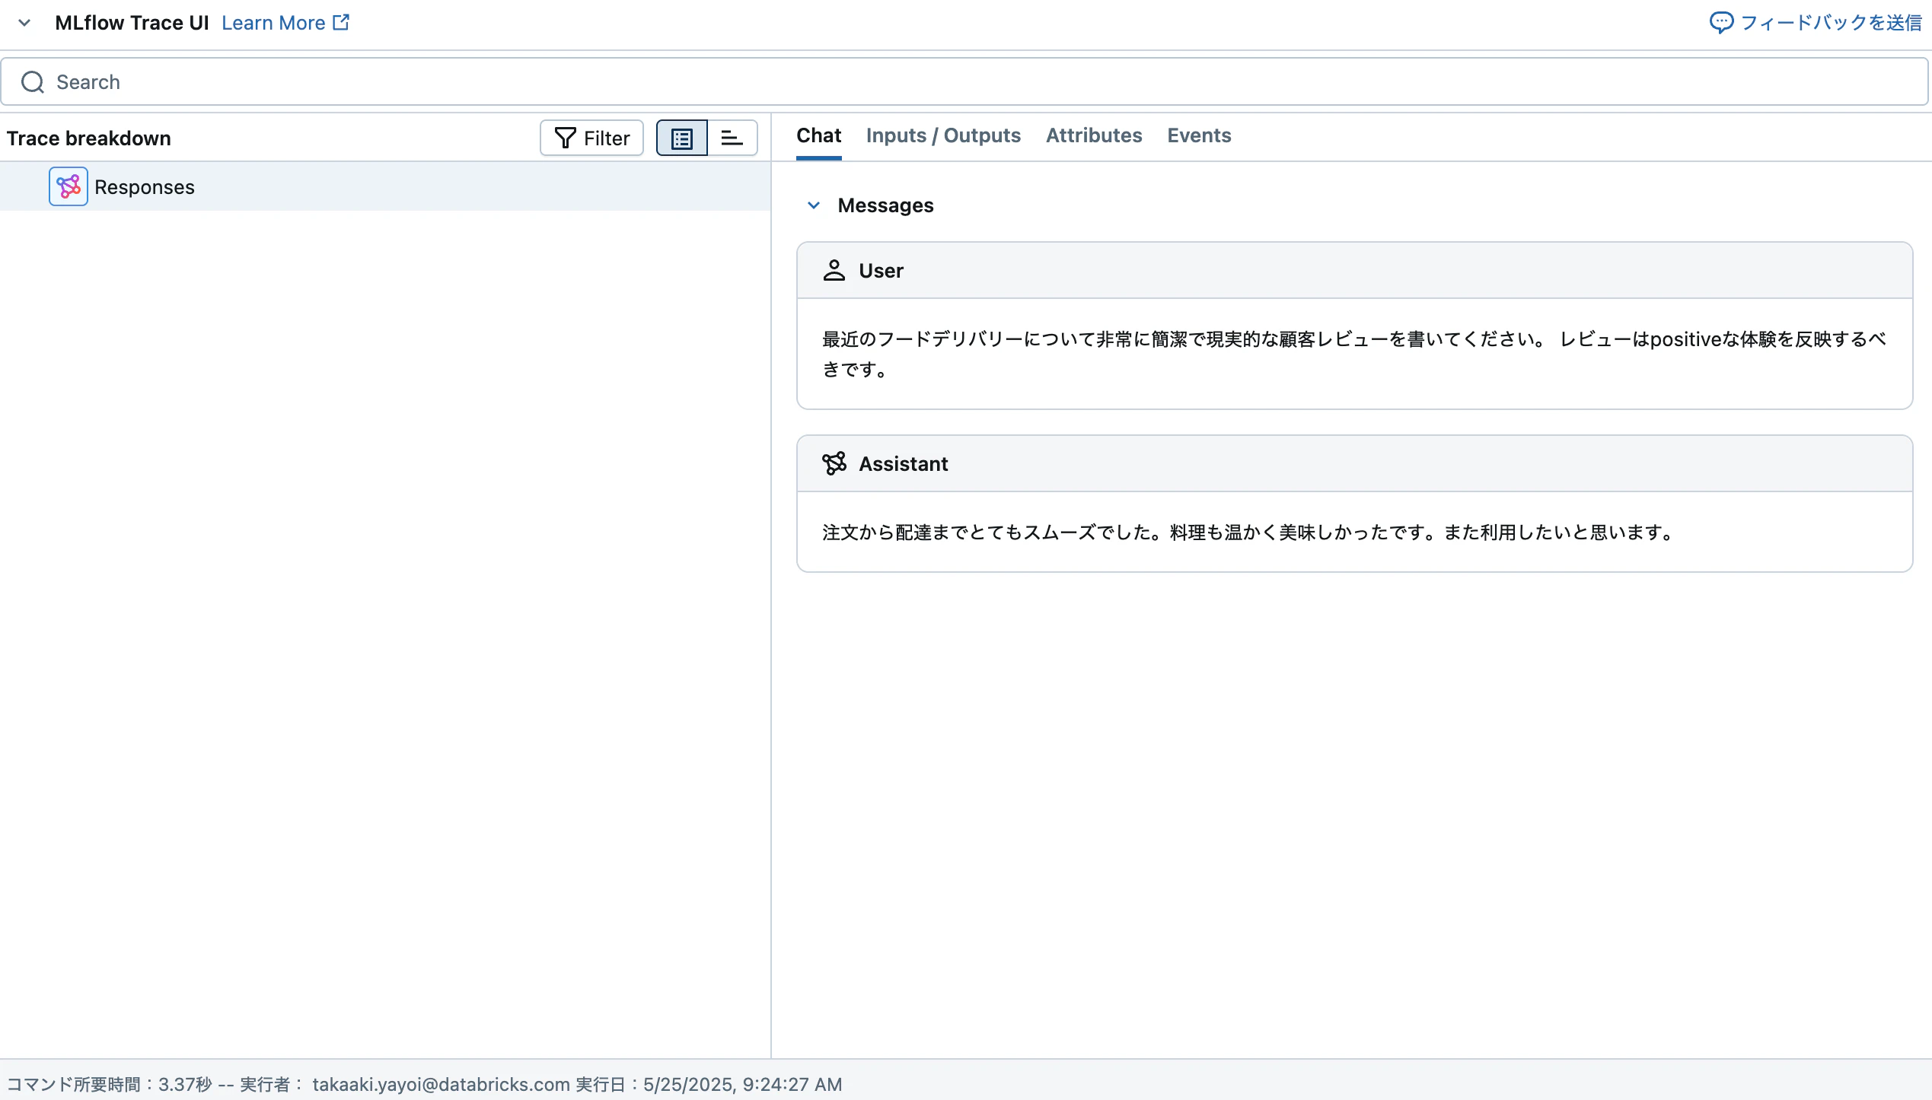The height and width of the screenshot is (1100, 1932).
Task: Click the takaaki.yayoi@databricks.com executor text
Action: (x=442, y=1084)
